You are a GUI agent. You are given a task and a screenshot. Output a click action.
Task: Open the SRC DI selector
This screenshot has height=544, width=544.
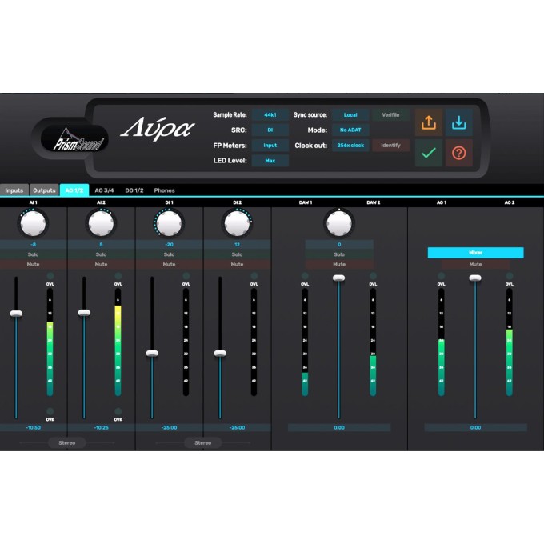click(270, 130)
